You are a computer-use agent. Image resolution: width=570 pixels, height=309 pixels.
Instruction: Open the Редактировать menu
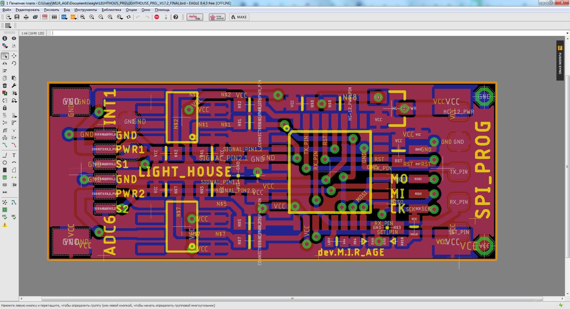pyautogui.click(x=27, y=10)
